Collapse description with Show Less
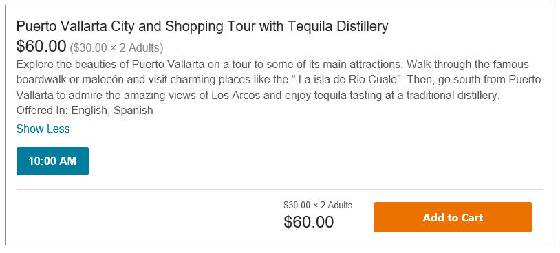560x253 pixels. pyautogui.click(x=43, y=129)
